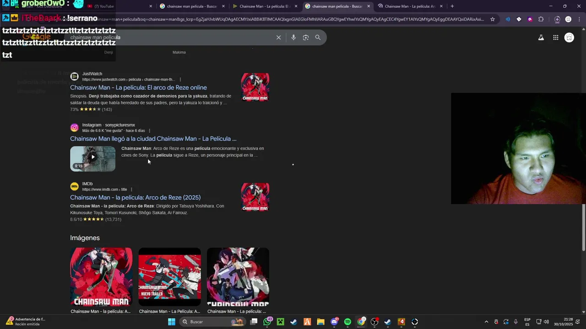Open the browser extensions puzzle icon
Viewport: 586px width, 329px height.
click(541, 19)
